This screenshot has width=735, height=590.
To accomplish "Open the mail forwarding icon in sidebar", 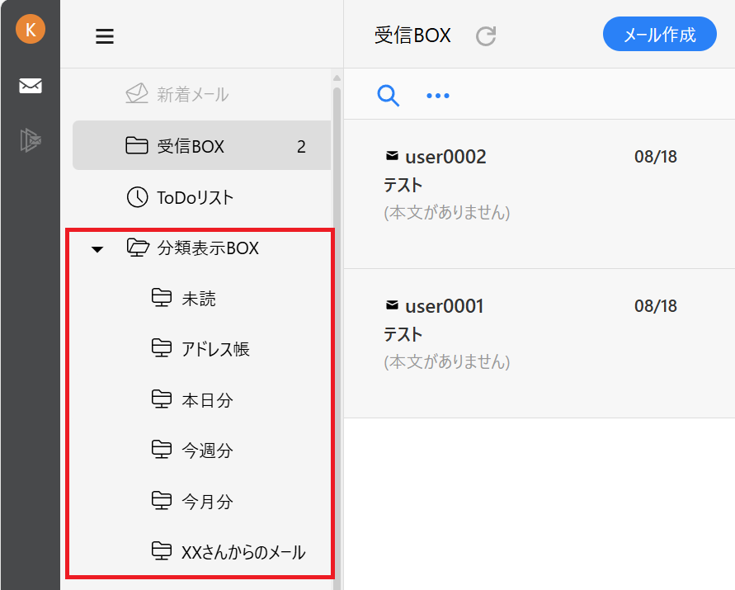I will point(31,139).
